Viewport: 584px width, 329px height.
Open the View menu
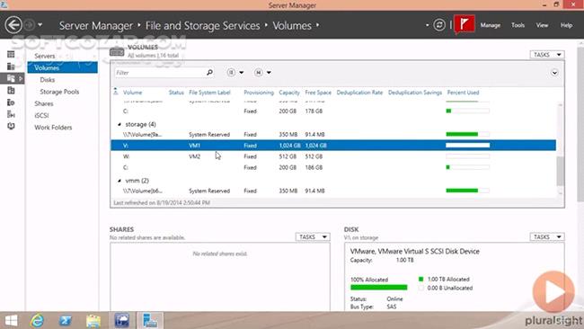[542, 25]
